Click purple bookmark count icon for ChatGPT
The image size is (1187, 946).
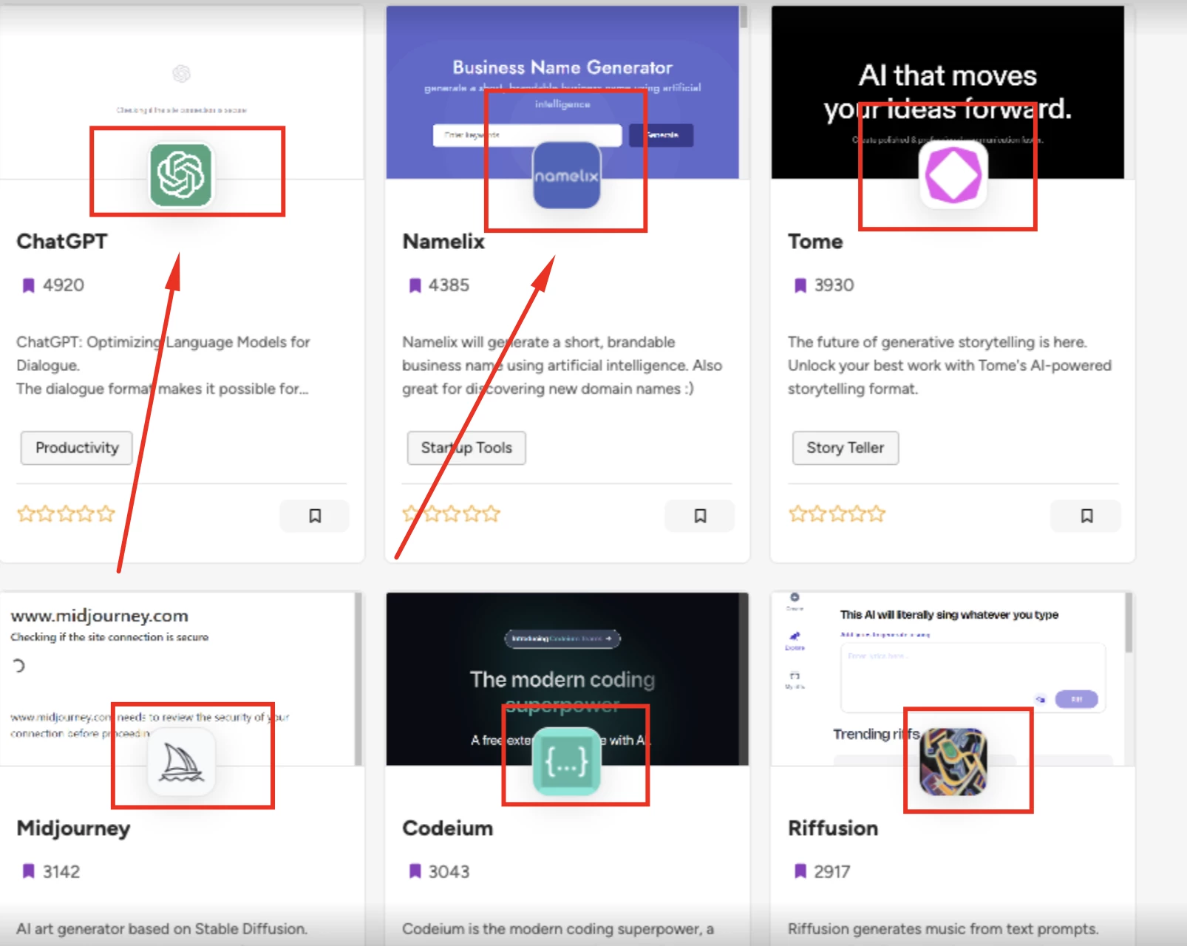point(28,285)
